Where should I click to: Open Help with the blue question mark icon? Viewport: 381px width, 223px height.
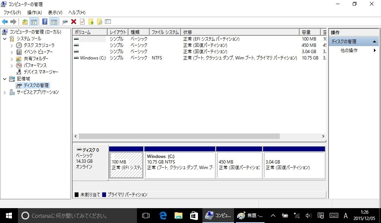[x=45, y=22]
